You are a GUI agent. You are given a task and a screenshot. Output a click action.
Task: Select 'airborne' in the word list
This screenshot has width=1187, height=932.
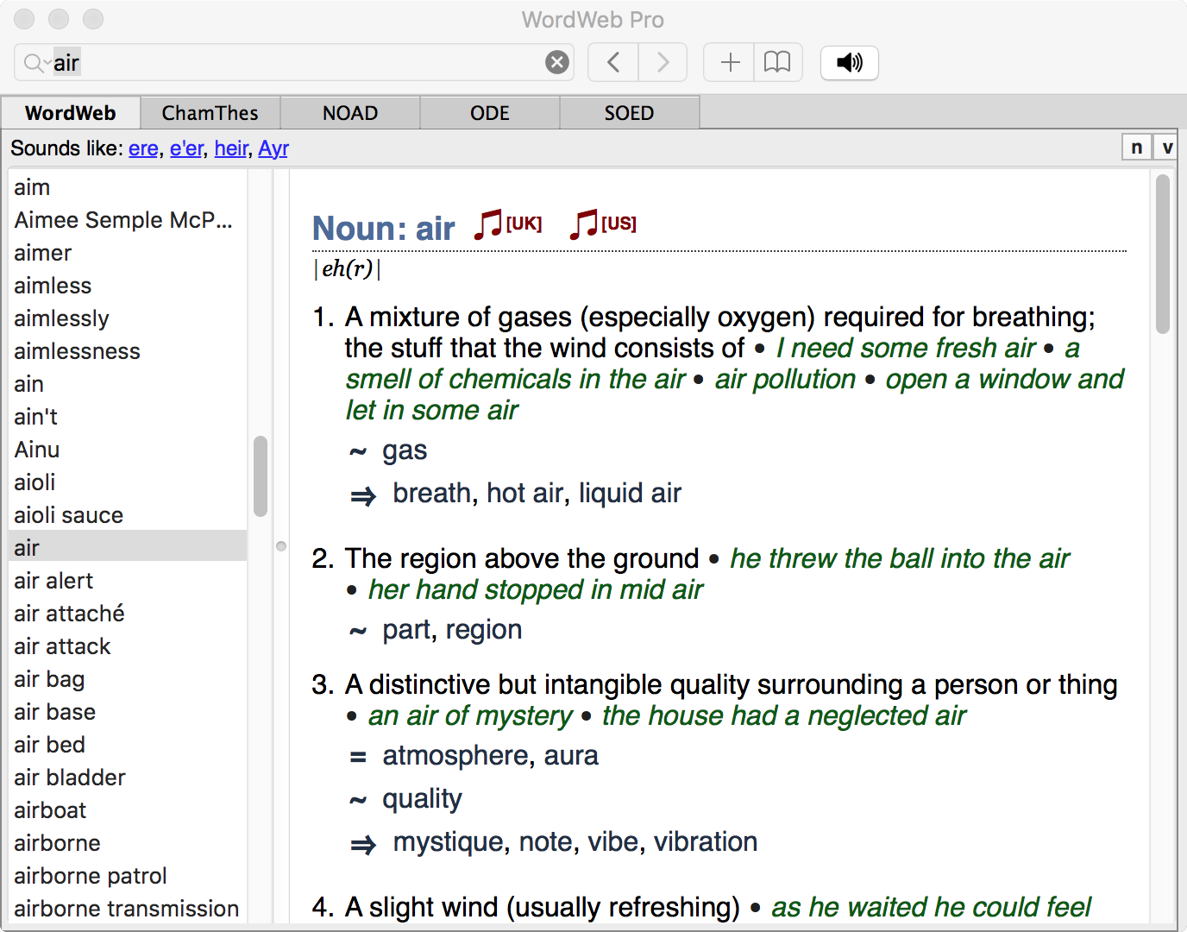pos(57,843)
